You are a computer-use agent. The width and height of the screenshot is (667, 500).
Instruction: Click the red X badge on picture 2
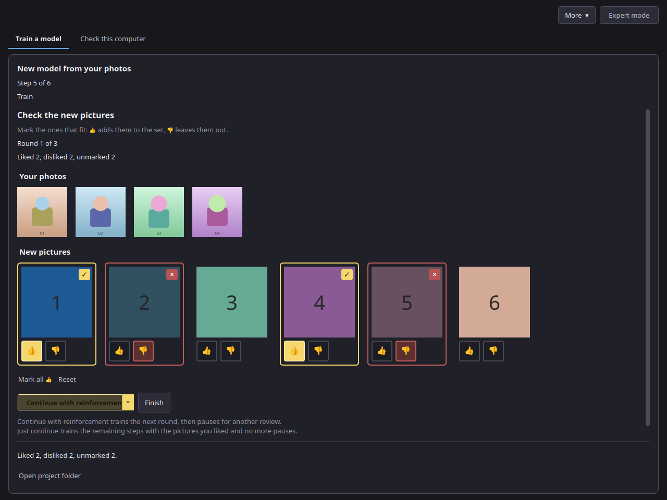[x=172, y=274]
